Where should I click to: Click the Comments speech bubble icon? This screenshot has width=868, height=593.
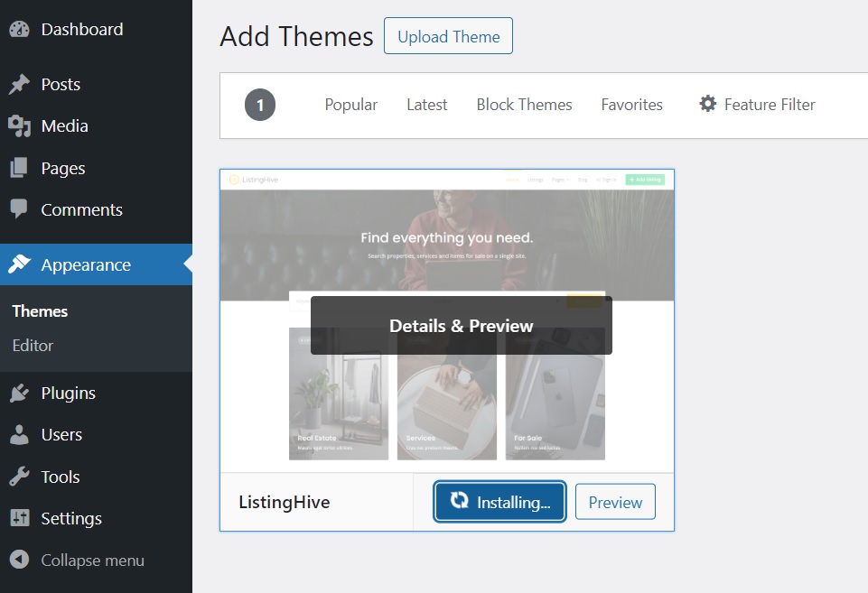coord(19,210)
